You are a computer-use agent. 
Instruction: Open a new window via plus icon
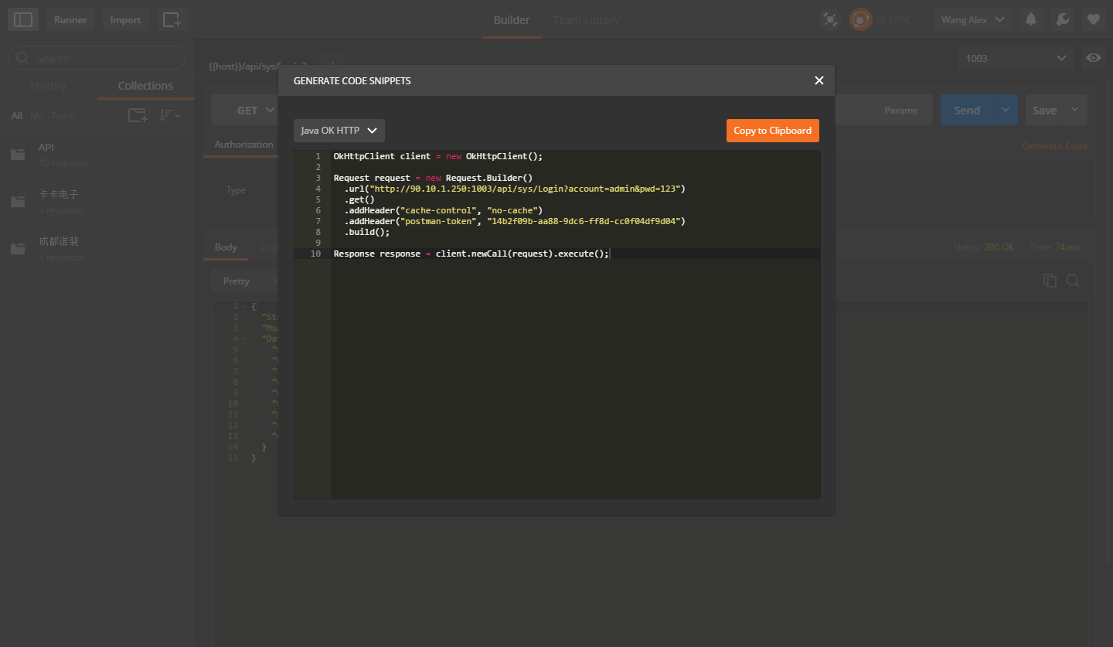(172, 20)
